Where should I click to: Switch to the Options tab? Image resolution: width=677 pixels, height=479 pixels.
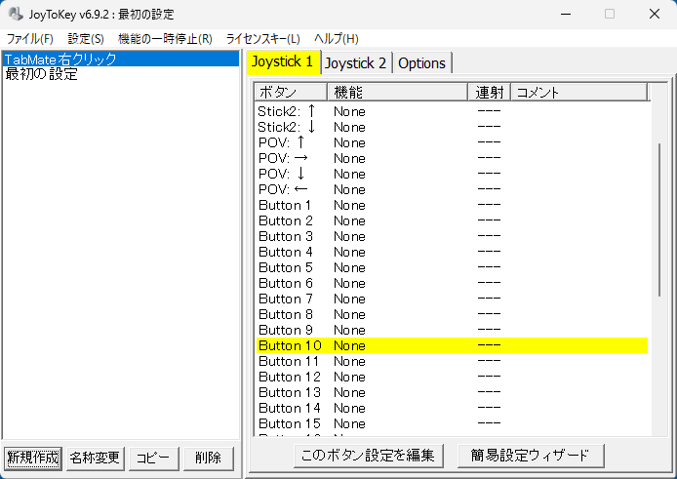[421, 63]
